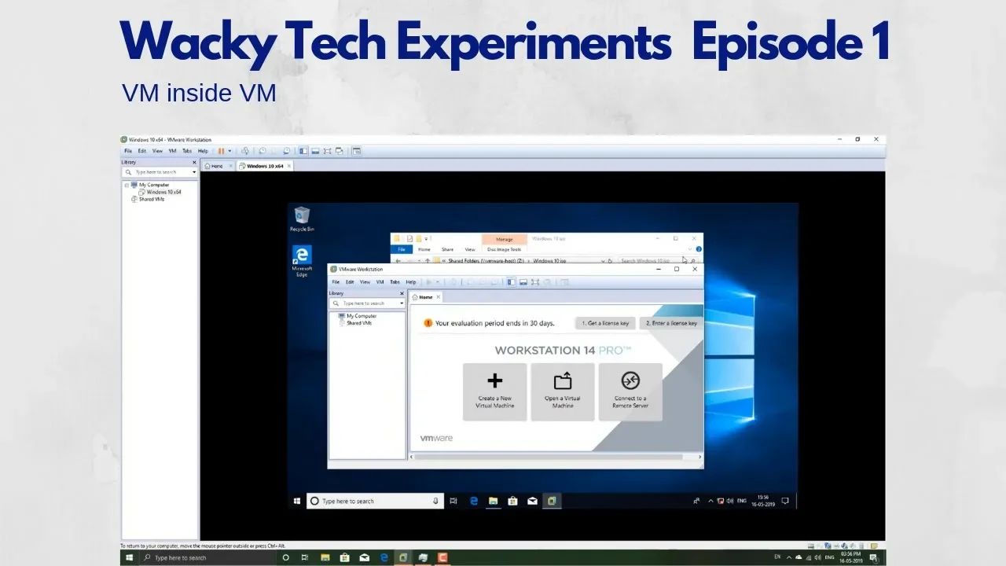Viewport: 1006px width, 566px height.
Task: Click the Suspend (pause) icon in outer VMware toolbar
Action: click(221, 151)
